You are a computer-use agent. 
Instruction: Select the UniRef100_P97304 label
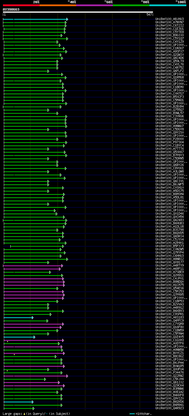[x=170, y=142]
